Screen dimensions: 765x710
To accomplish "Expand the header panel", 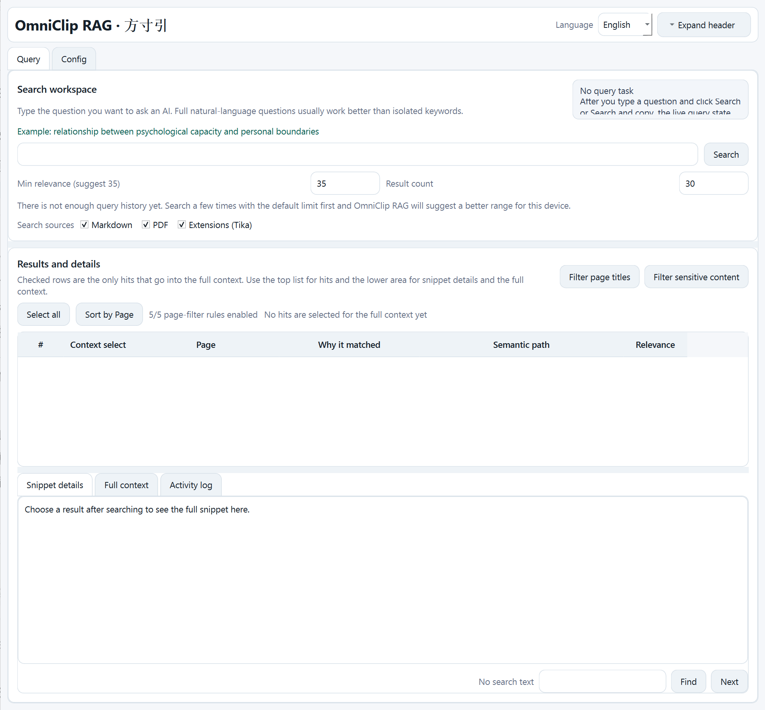I will (x=703, y=25).
